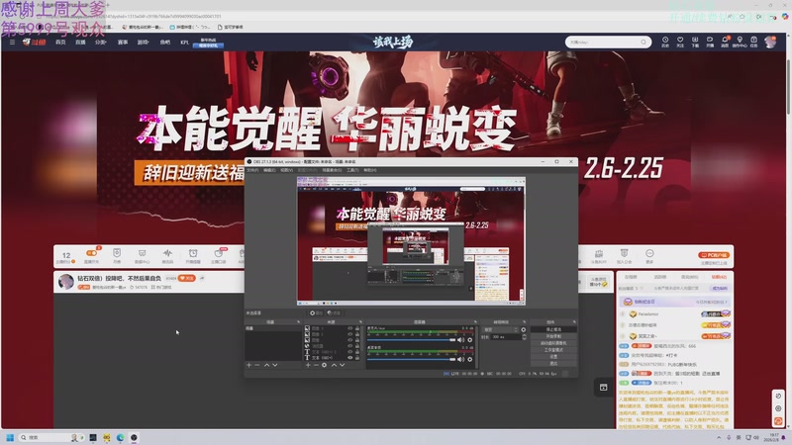This screenshot has height=445, width=792.
Task: Open the transition type dropdown in OBS
Action: pos(501,329)
